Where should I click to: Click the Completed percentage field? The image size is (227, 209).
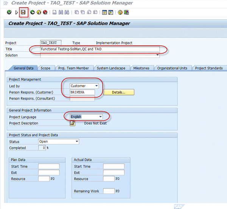(42, 148)
